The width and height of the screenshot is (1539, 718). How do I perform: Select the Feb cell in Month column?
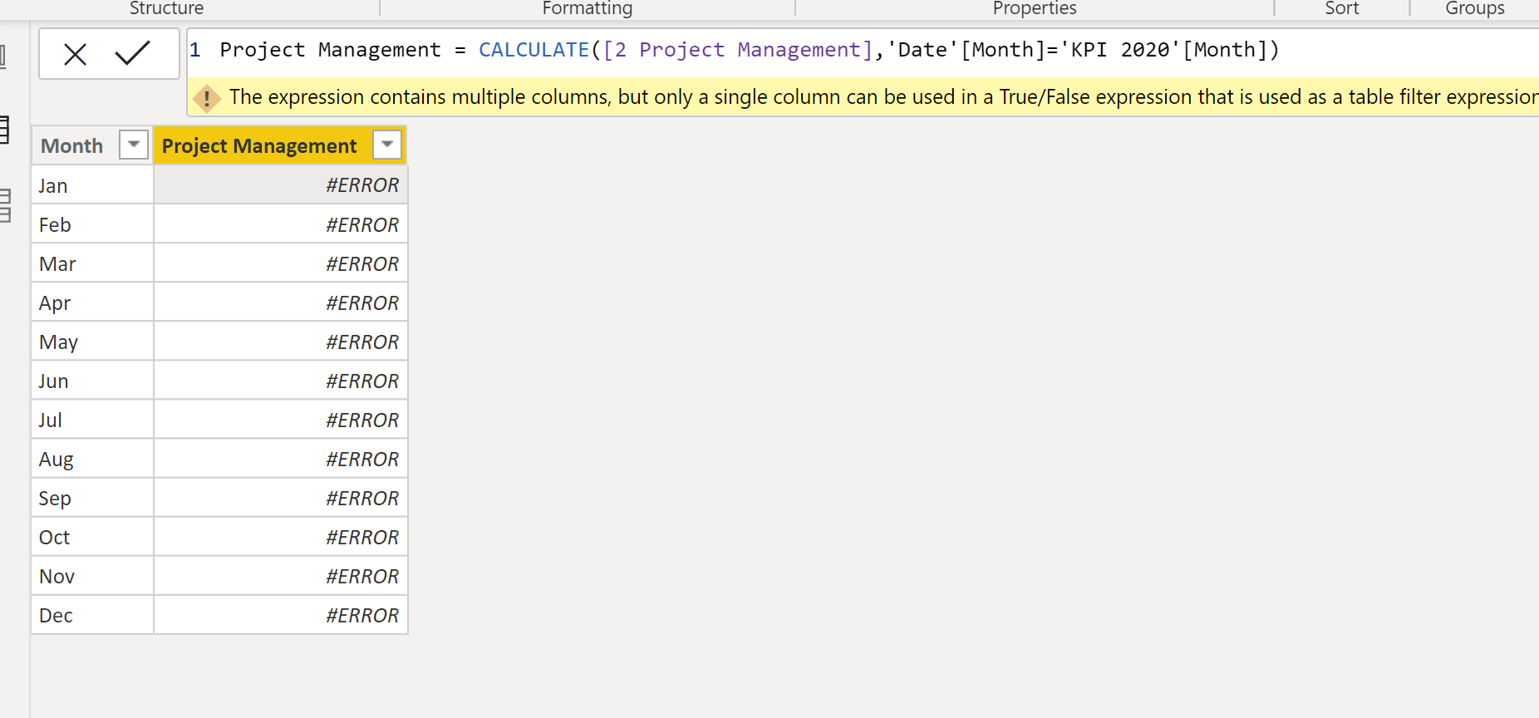pyautogui.click(x=92, y=224)
